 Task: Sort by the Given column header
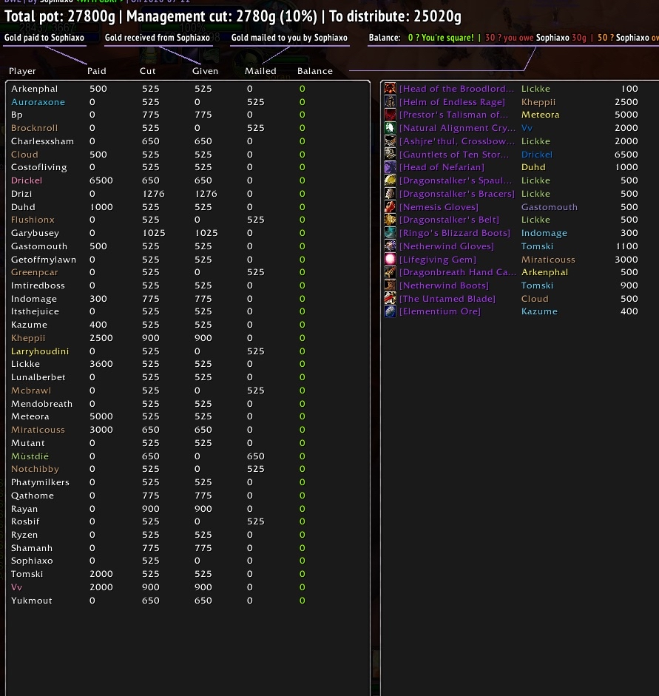tap(205, 71)
